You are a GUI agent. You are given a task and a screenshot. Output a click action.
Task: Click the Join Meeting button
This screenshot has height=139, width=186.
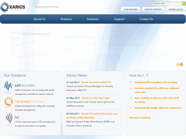[131, 9]
